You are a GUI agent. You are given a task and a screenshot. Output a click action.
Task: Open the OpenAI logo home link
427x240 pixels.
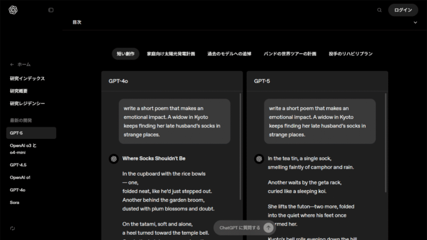(x=13, y=10)
